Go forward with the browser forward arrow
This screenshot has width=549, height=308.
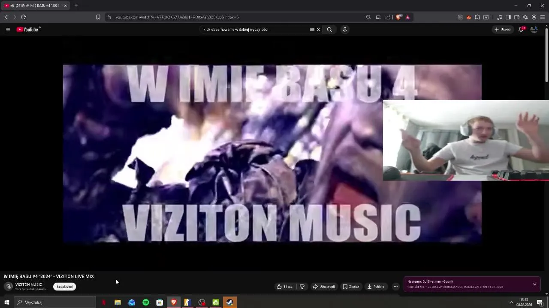14,17
